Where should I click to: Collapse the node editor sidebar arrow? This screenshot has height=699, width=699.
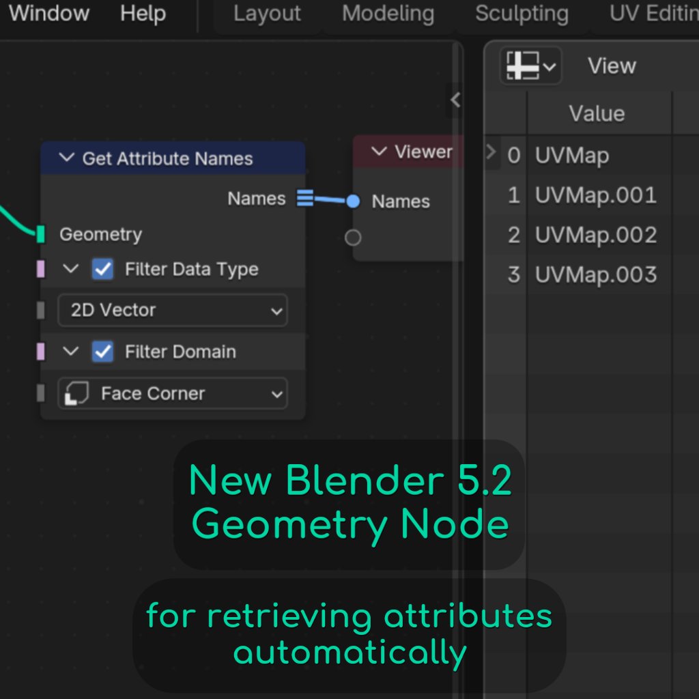[455, 100]
